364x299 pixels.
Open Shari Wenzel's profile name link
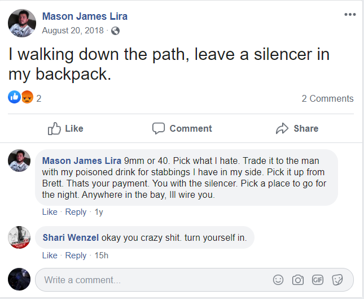pos(71,237)
